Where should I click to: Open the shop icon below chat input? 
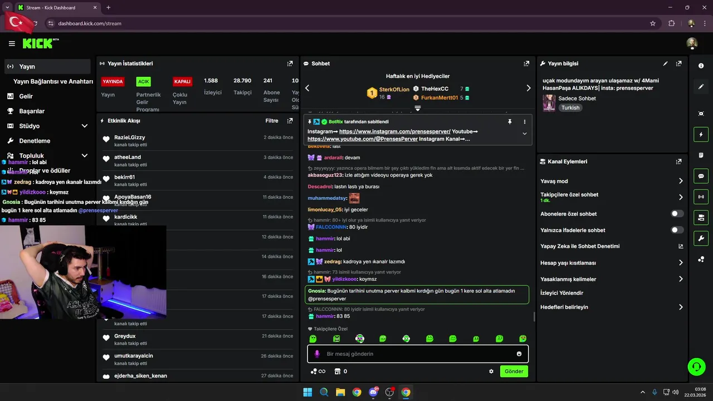tap(337, 371)
